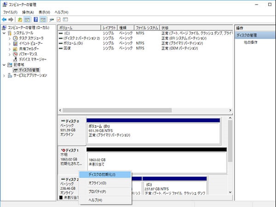Screen dimensions: 276x207
Task: Select ディスクの管理 under 記憶域
Action: pyautogui.click(x=29, y=70)
